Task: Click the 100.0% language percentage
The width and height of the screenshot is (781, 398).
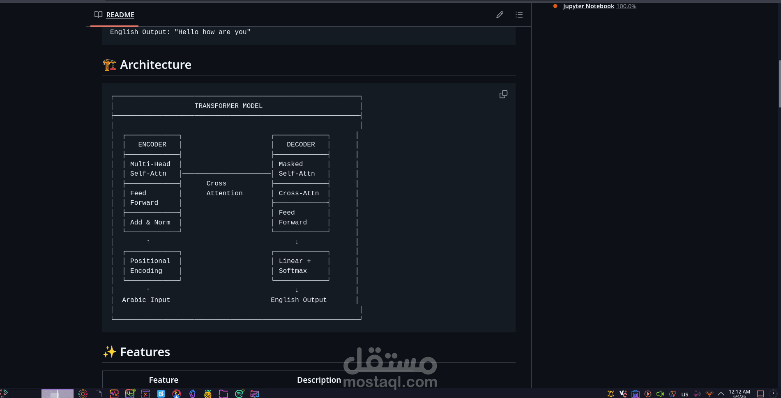Action: click(x=626, y=6)
